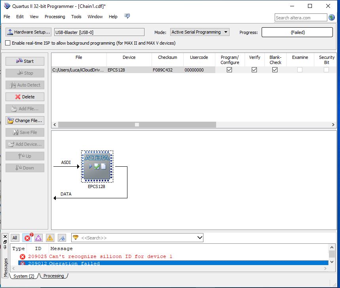Uncheck Blank-Check for EPCS128
Screen dimensions: 340x288
click(275, 70)
